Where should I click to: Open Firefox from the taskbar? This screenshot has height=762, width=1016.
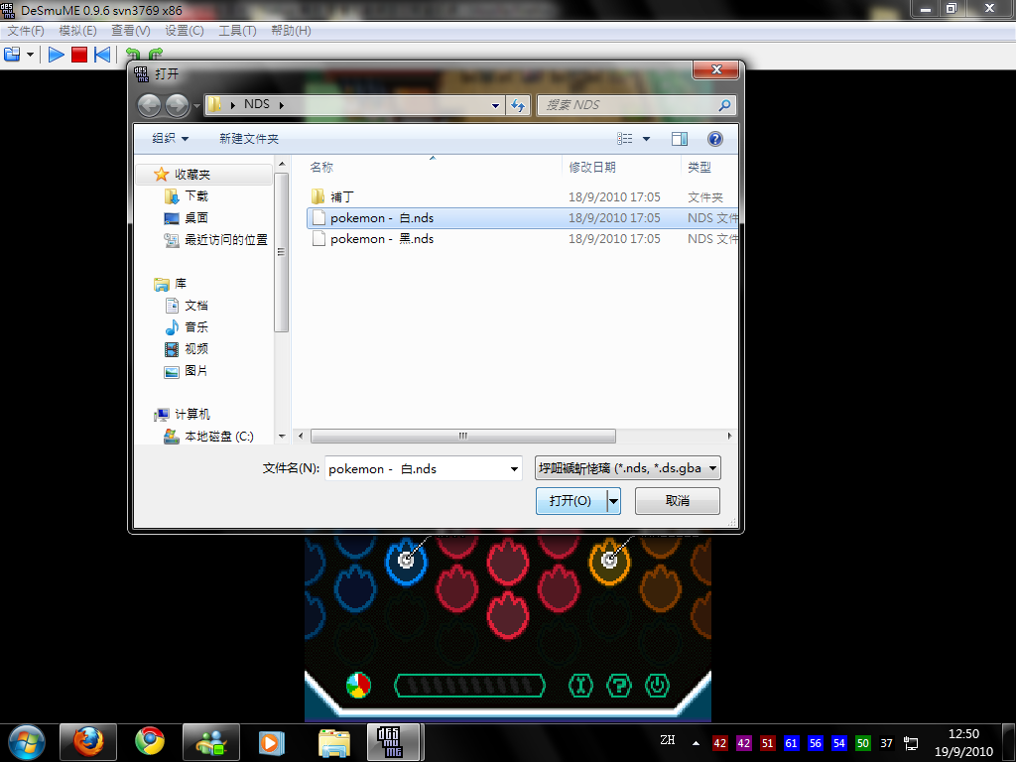pyautogui.click(x=88, y=742)
